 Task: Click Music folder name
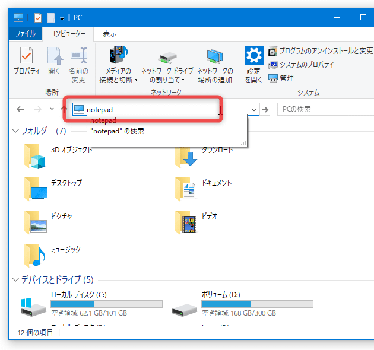click(x=65, y=249)
